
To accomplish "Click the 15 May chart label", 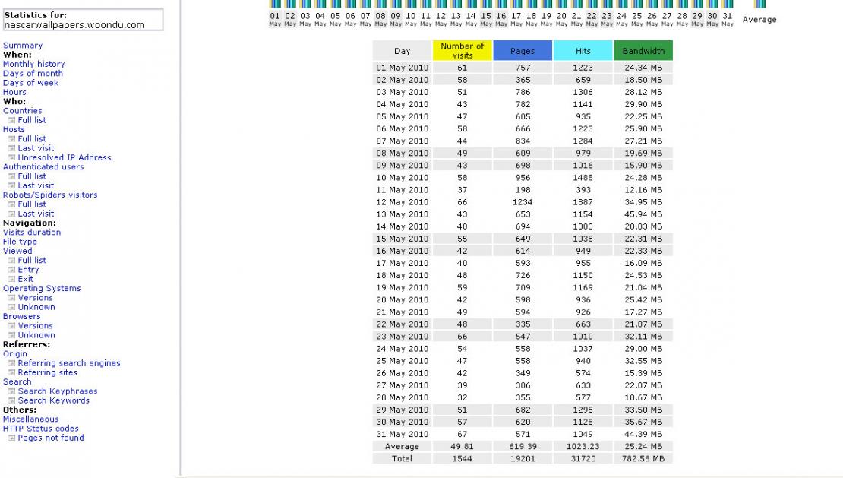I will tap(486, 19).
